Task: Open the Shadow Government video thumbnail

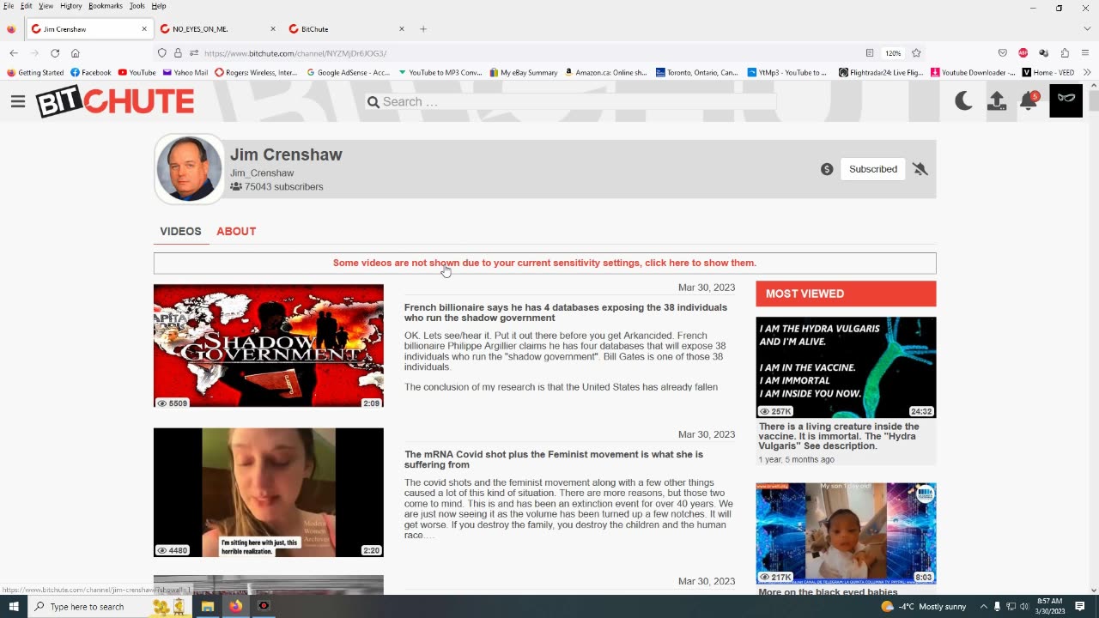Action: (x=269, y=346)
